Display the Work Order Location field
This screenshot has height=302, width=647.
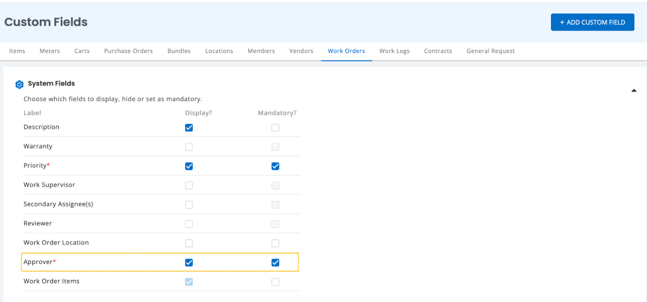tap(189, 243)
